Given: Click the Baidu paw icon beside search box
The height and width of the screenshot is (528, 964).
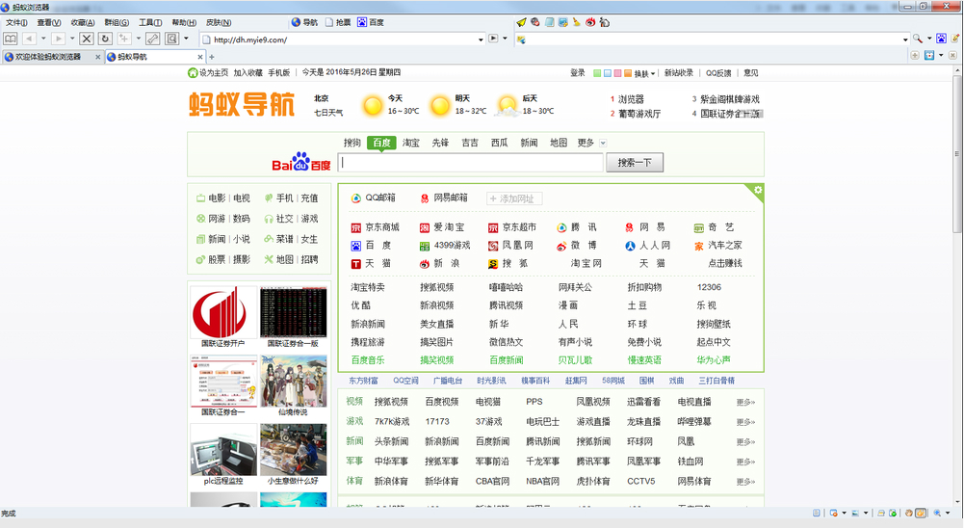Looking at the screenshot, I should 301,161.
